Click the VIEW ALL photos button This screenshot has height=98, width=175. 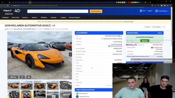tap(13, 77)
